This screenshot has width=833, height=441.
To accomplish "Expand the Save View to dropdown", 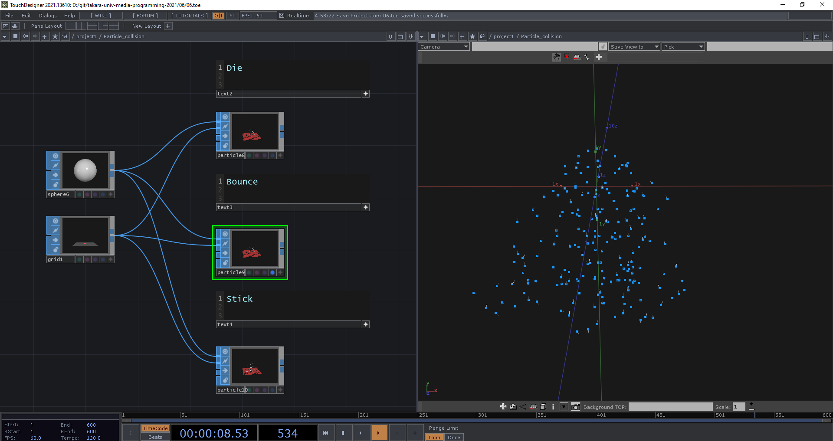I will tap(633, 47).
